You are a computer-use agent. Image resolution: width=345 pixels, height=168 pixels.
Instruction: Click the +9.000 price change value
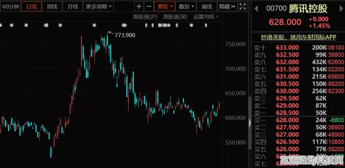click(x=319, y=19)
